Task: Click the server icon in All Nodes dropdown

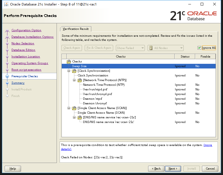Action: coord(151,48)
